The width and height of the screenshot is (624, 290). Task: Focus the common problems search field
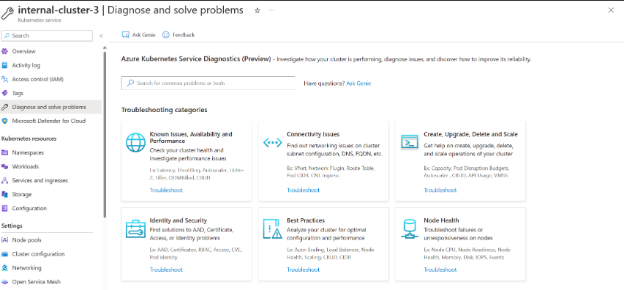pyautogui.click(x=208, y=83)
